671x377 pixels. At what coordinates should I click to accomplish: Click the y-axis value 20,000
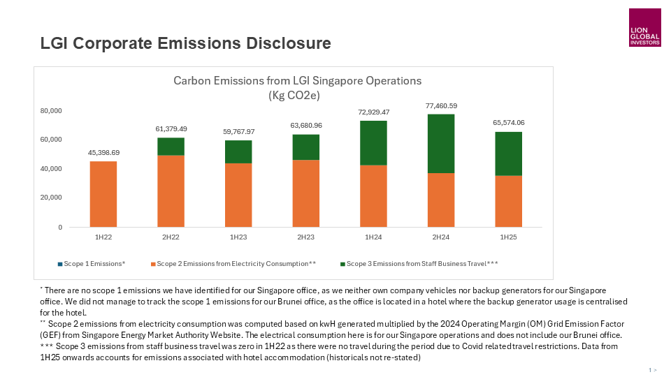point(51,198)
